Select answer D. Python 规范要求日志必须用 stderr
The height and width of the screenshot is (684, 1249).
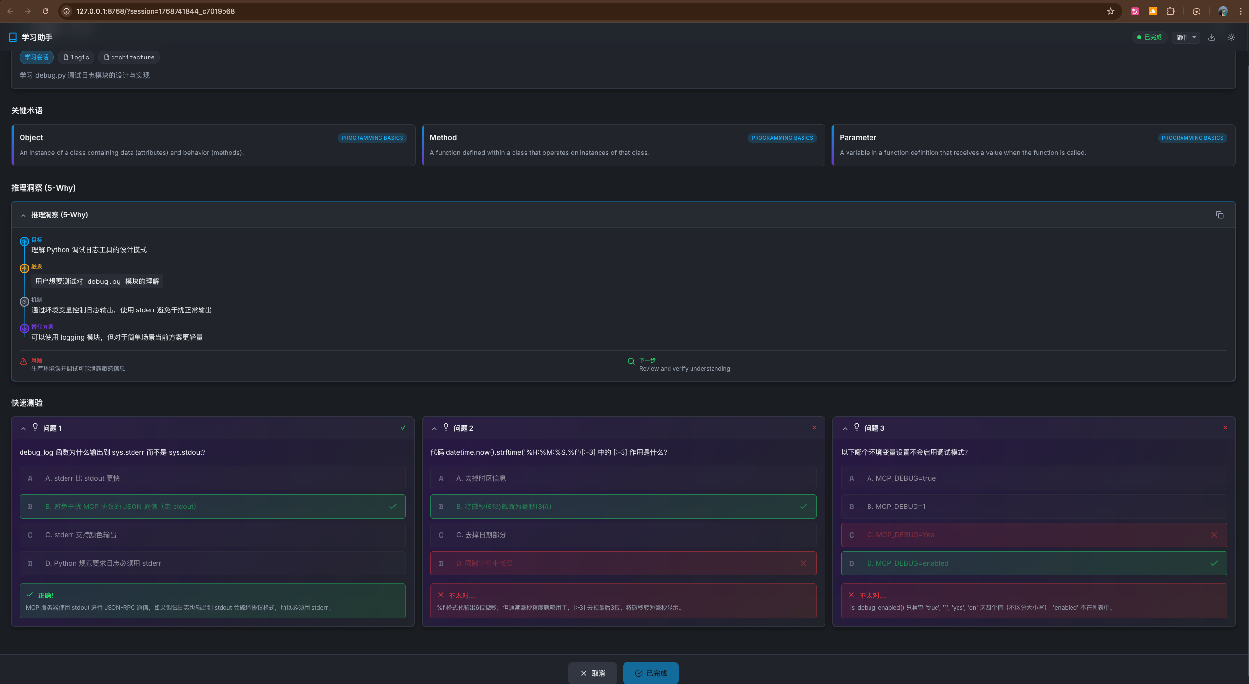213,563
